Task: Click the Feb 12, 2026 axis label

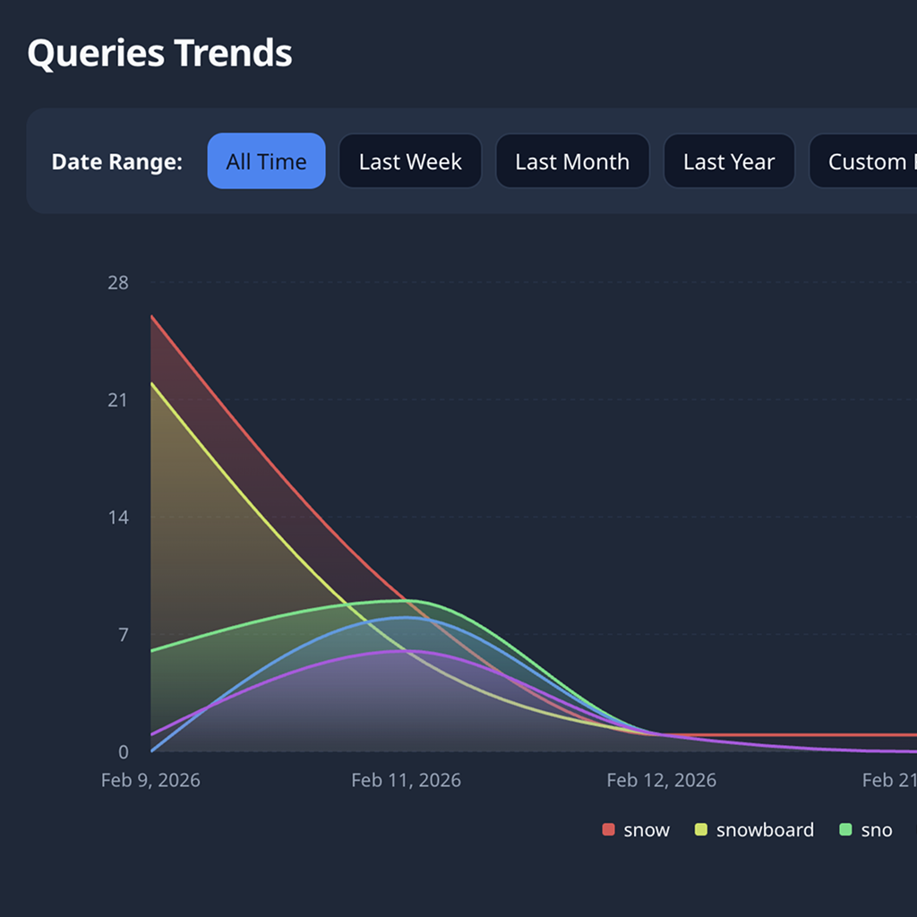Action: 661,780
